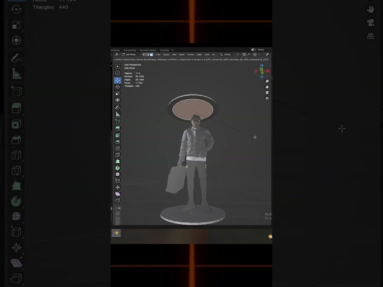Select the Shrink/Fatten tool
The image size is (383, 287).
(117, 187)
